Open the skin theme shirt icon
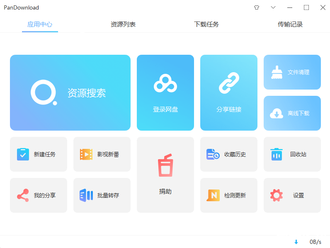The height and width of the screenshot is (248, 330). coord(257,7)
